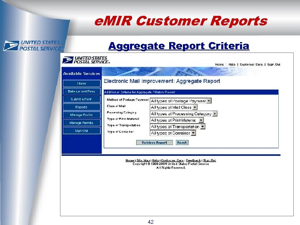Click the Retrieve Report button

tap(155, 142)
